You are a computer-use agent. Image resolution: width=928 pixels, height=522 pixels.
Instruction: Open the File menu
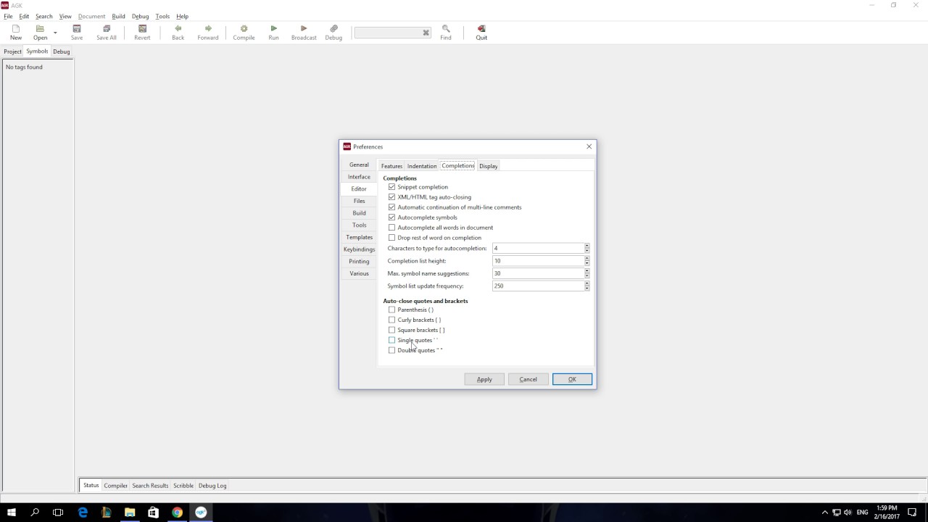[8, 16]
